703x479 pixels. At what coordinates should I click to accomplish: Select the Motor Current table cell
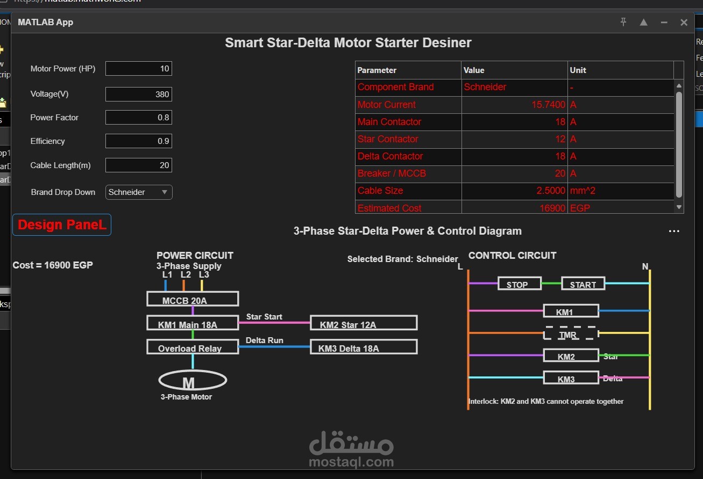pyautogui.click(x=408, y=105)
